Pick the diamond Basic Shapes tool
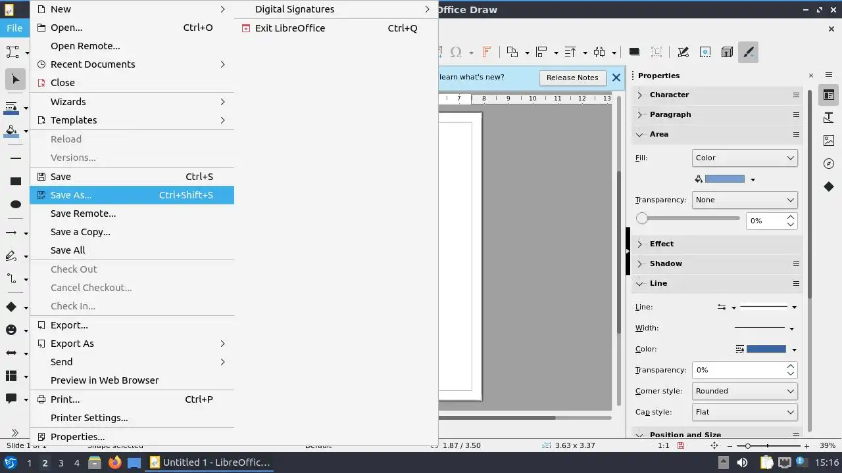Viewport: 842px width, 473px height. click(x=11, y=307)
